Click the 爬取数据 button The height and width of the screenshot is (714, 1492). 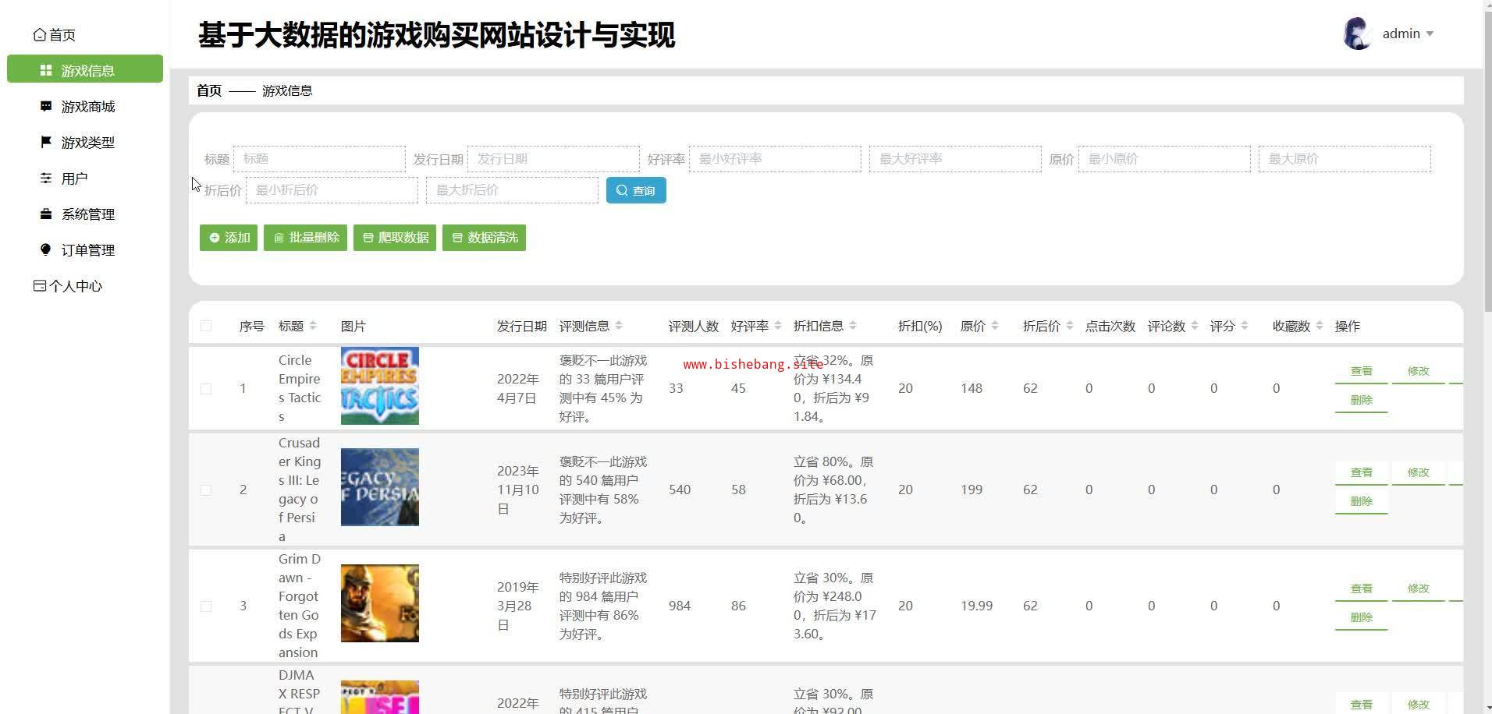click(x=395, y=238)
